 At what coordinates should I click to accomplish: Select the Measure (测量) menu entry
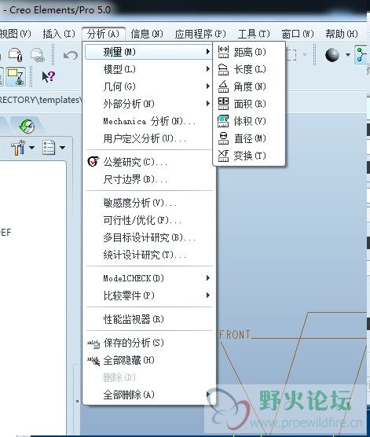[x=148, y=52]
